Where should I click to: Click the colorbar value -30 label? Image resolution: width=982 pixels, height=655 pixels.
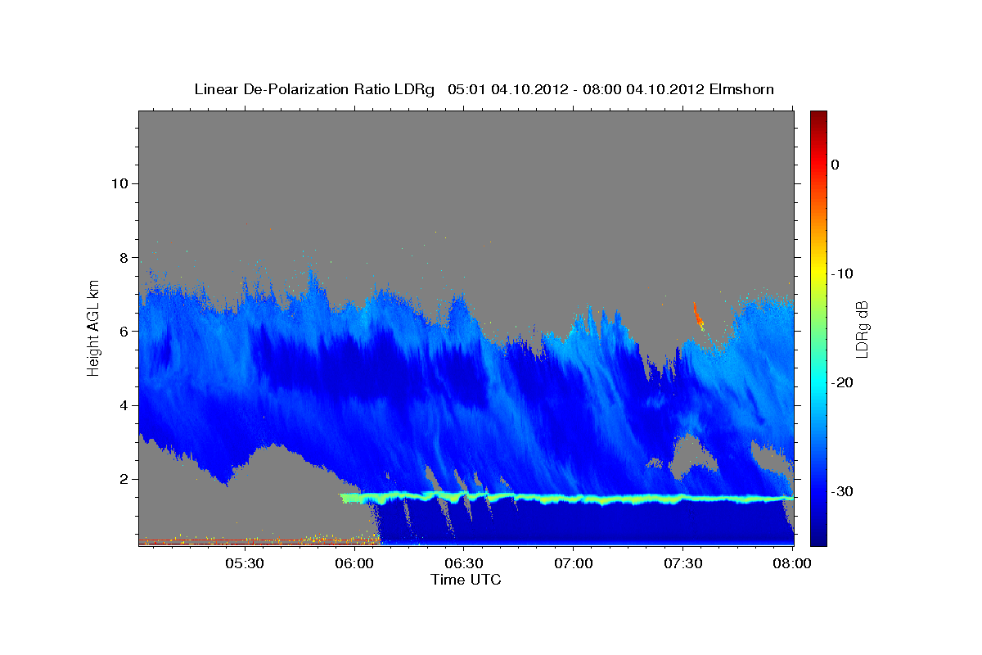pyautogui.click(x=842, y=491)
